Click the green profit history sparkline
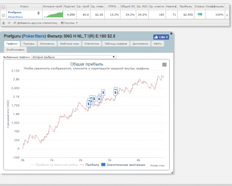Viewport: 232px width, 186px height. click(53, 15)
